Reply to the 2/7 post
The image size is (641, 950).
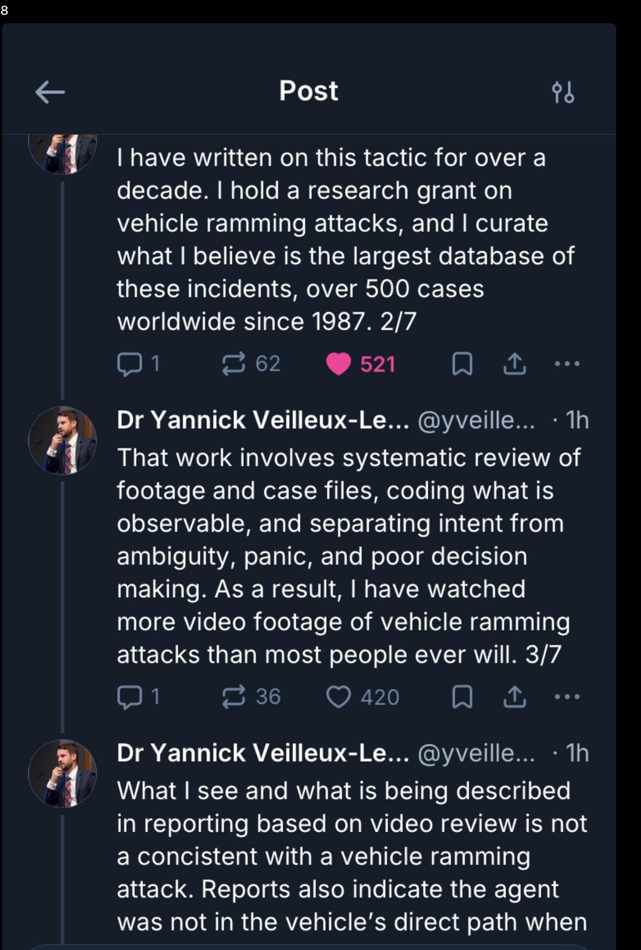pos(129,364)
